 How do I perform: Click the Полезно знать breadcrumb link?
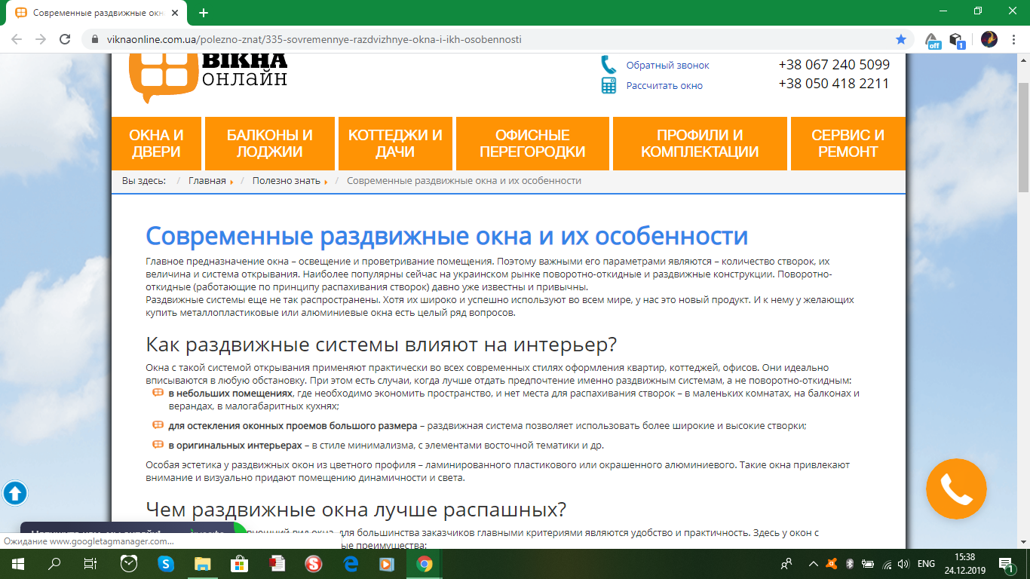coord(287,181)
